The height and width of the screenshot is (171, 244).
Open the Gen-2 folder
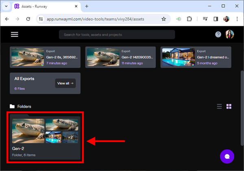click(45, 137)
